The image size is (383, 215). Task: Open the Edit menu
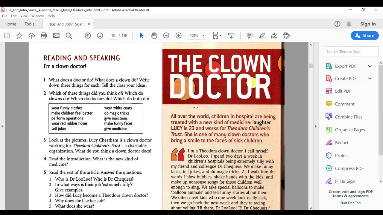coord(14,16)
